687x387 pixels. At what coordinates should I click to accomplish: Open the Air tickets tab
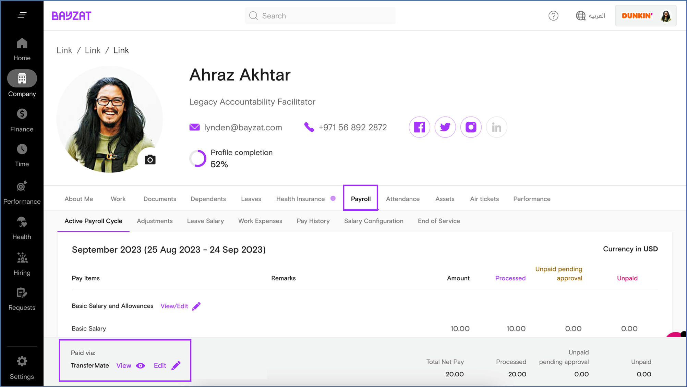(484, 199)
